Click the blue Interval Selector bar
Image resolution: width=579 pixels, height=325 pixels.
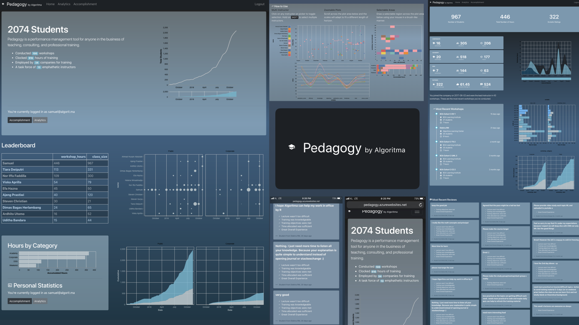coord(546,79)
